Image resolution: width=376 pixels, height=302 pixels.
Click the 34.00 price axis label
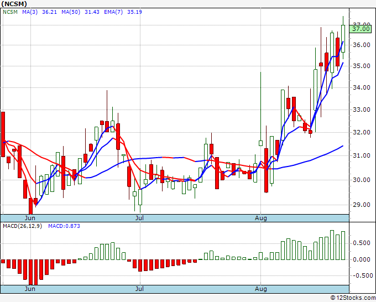362,87
